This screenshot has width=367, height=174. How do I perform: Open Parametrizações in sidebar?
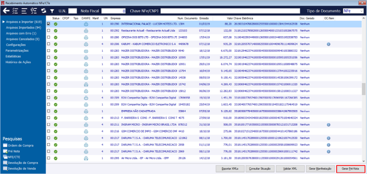[x=17, y=51]
